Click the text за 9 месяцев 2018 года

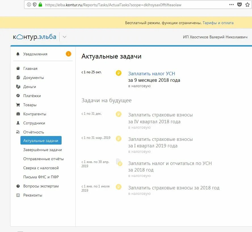[x=154, y=80]
